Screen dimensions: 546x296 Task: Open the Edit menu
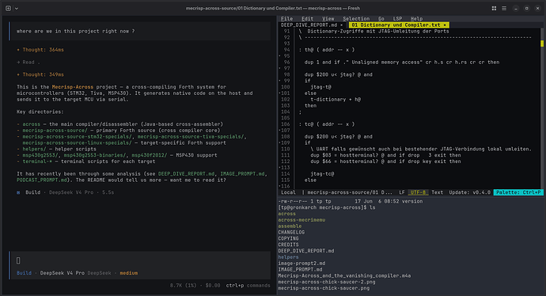[308, 19]
